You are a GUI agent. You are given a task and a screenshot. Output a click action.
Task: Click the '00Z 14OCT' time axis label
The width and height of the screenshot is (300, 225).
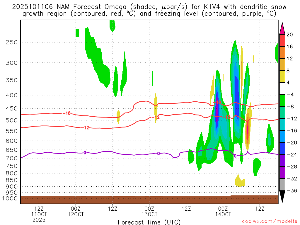(223, 212)
